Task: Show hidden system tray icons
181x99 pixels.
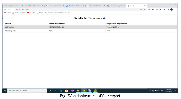Action: pyautogui.click(x=150, y=91)
